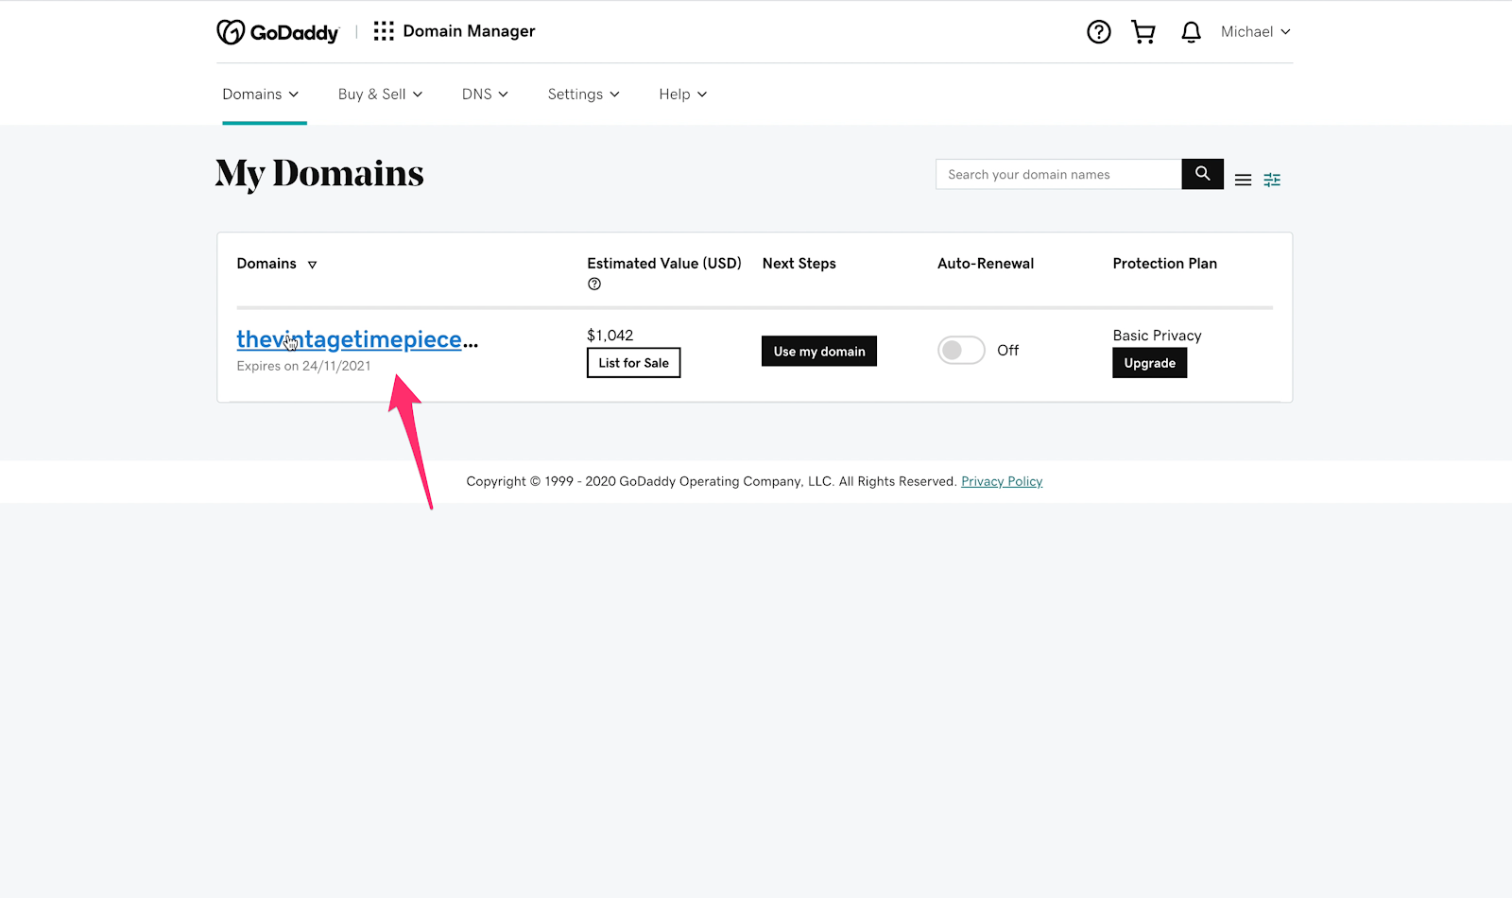Click the Next Steps column header
The height and width of the screenshot is (898, 1512).
[799, 264]
